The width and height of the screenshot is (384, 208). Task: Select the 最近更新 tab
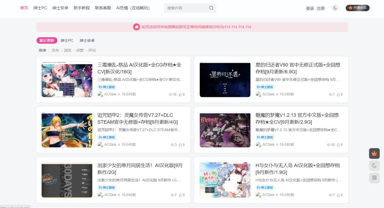(47, 40)
